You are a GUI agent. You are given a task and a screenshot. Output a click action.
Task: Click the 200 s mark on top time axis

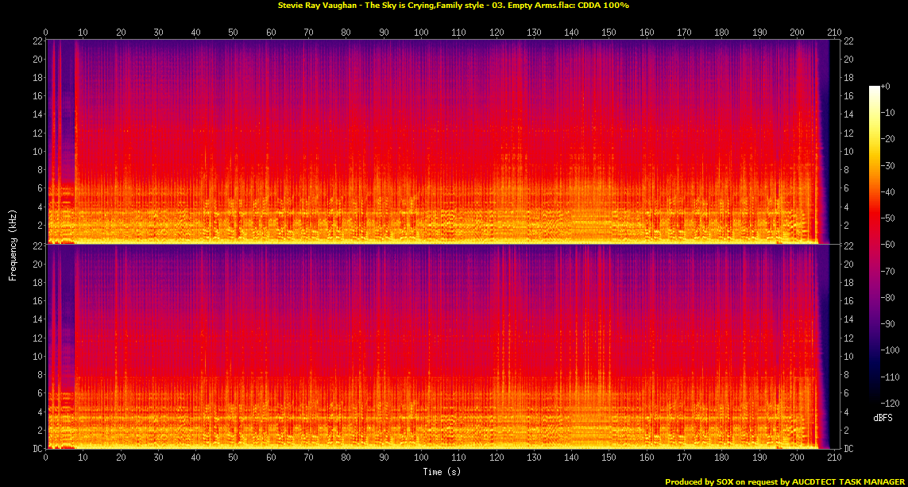click(797, 33)
